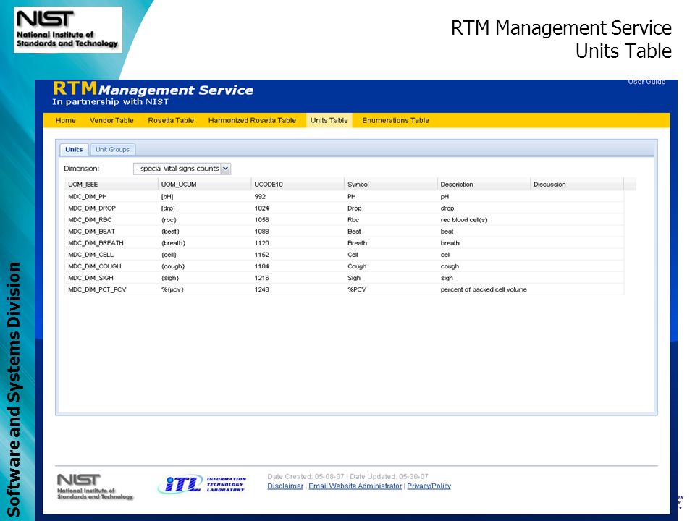Select the MDC_DIM_PH row

pos(345,197)
